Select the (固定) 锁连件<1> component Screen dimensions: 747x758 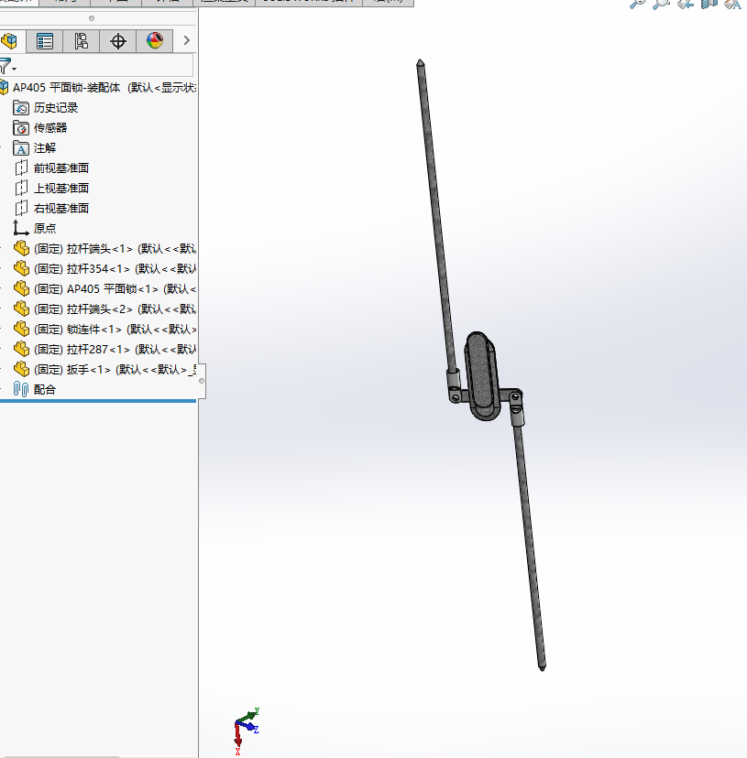[115, 330]
